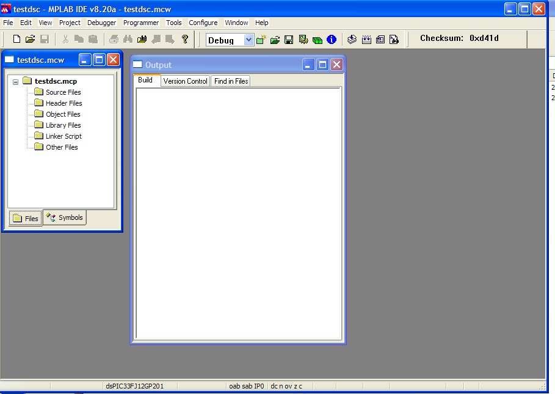Switch to the Symbols tab

(65, 217)
